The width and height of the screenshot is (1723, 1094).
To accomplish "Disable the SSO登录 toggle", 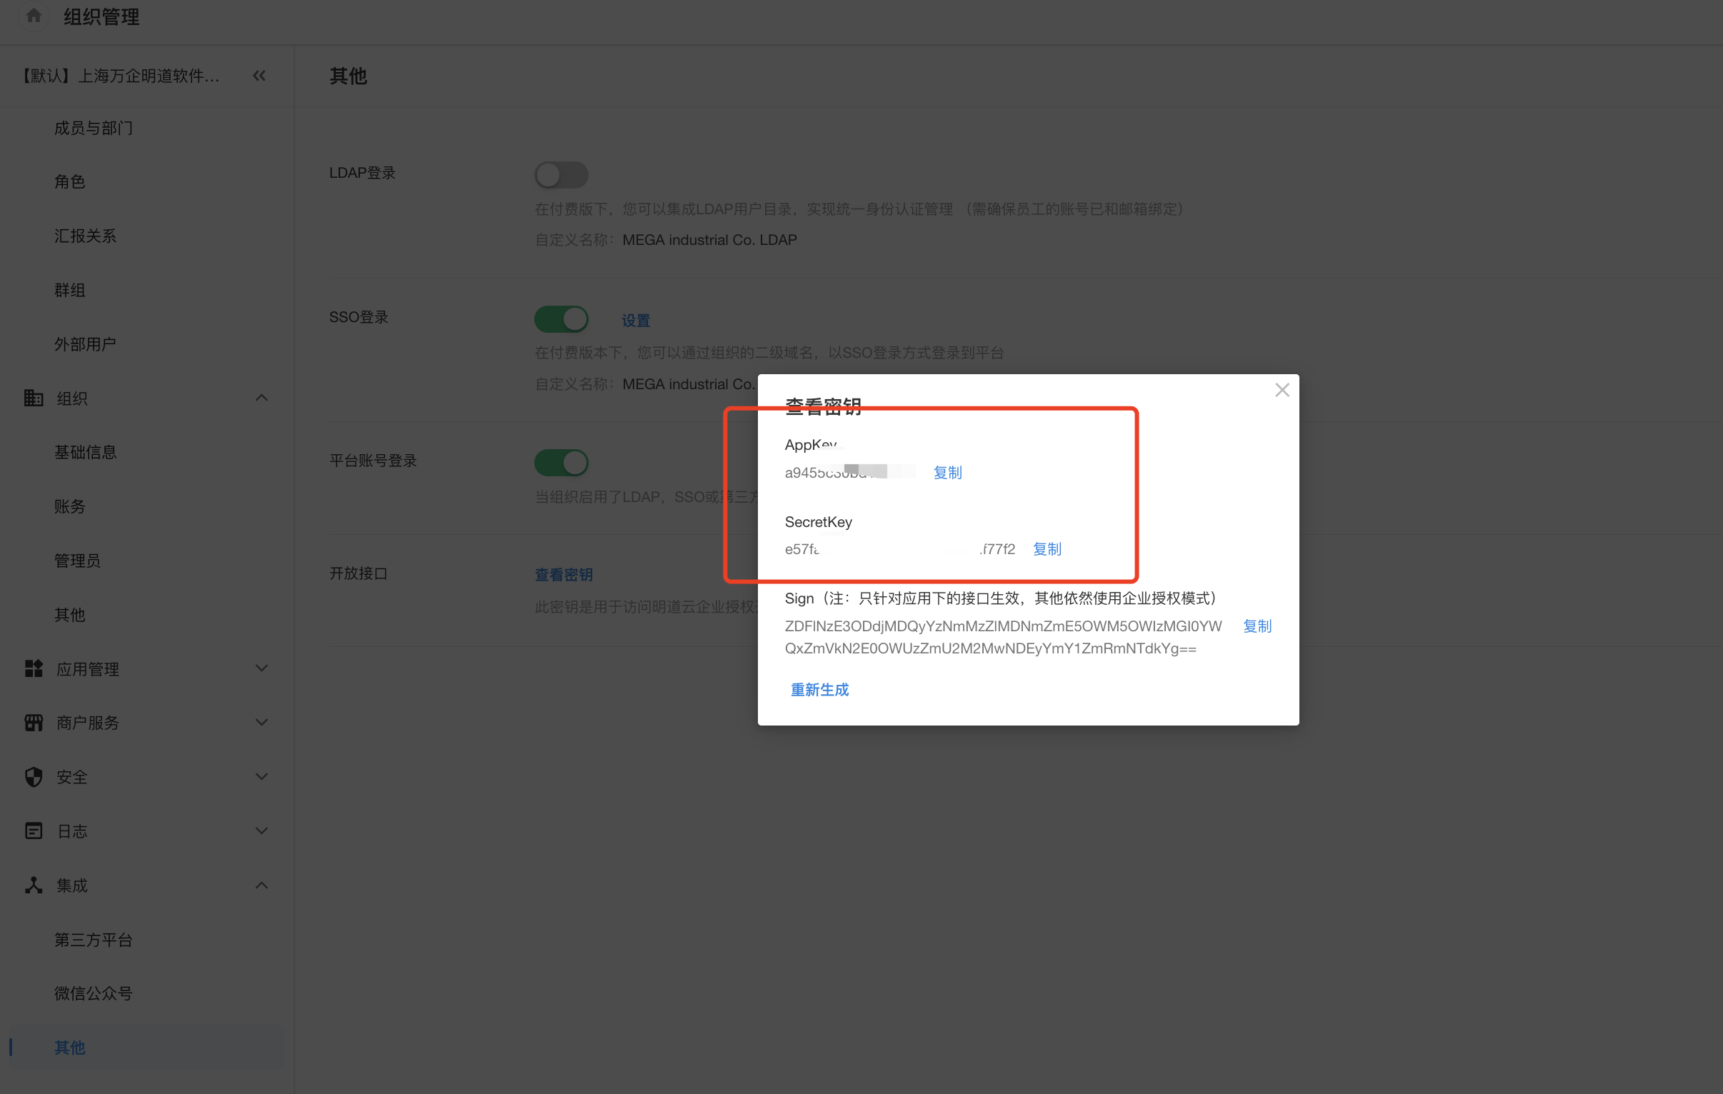I will point(561,318).
